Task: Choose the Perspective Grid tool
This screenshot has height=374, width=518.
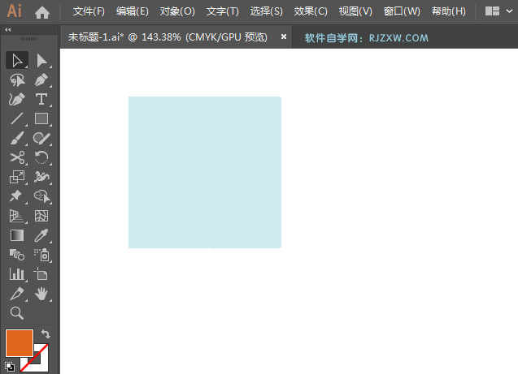Action: [x=17, y=216]
